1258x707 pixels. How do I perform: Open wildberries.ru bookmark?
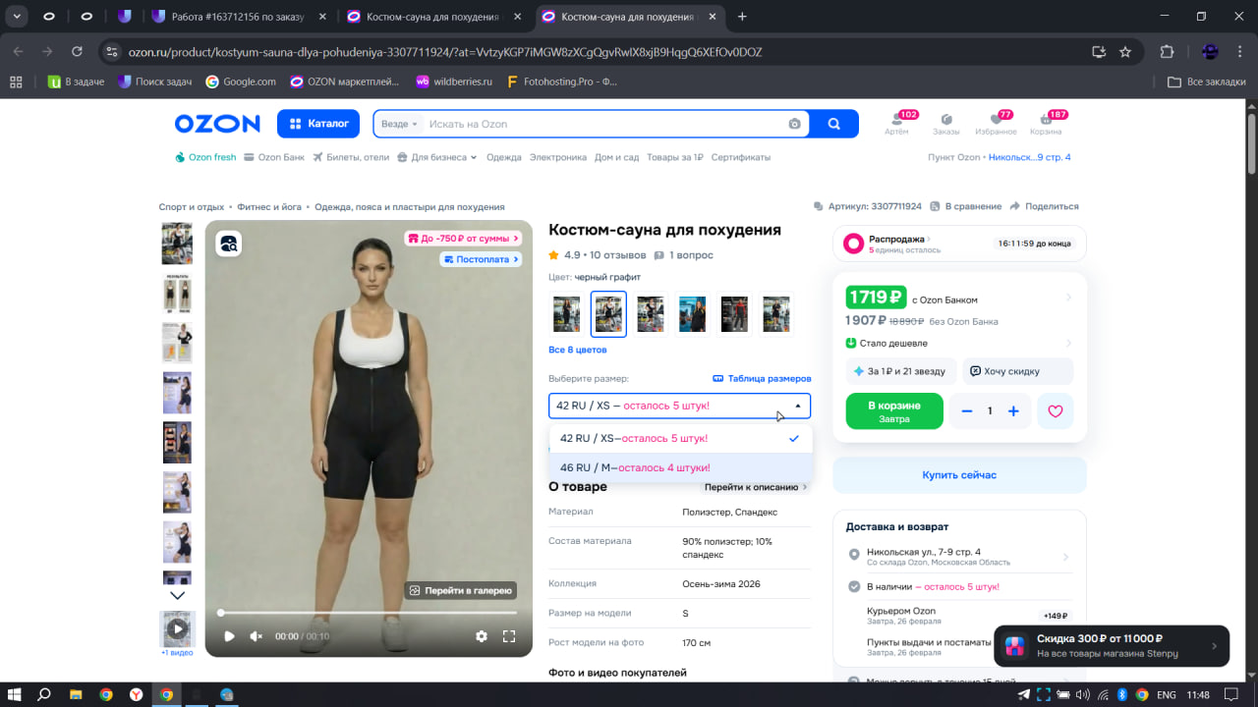454,82
